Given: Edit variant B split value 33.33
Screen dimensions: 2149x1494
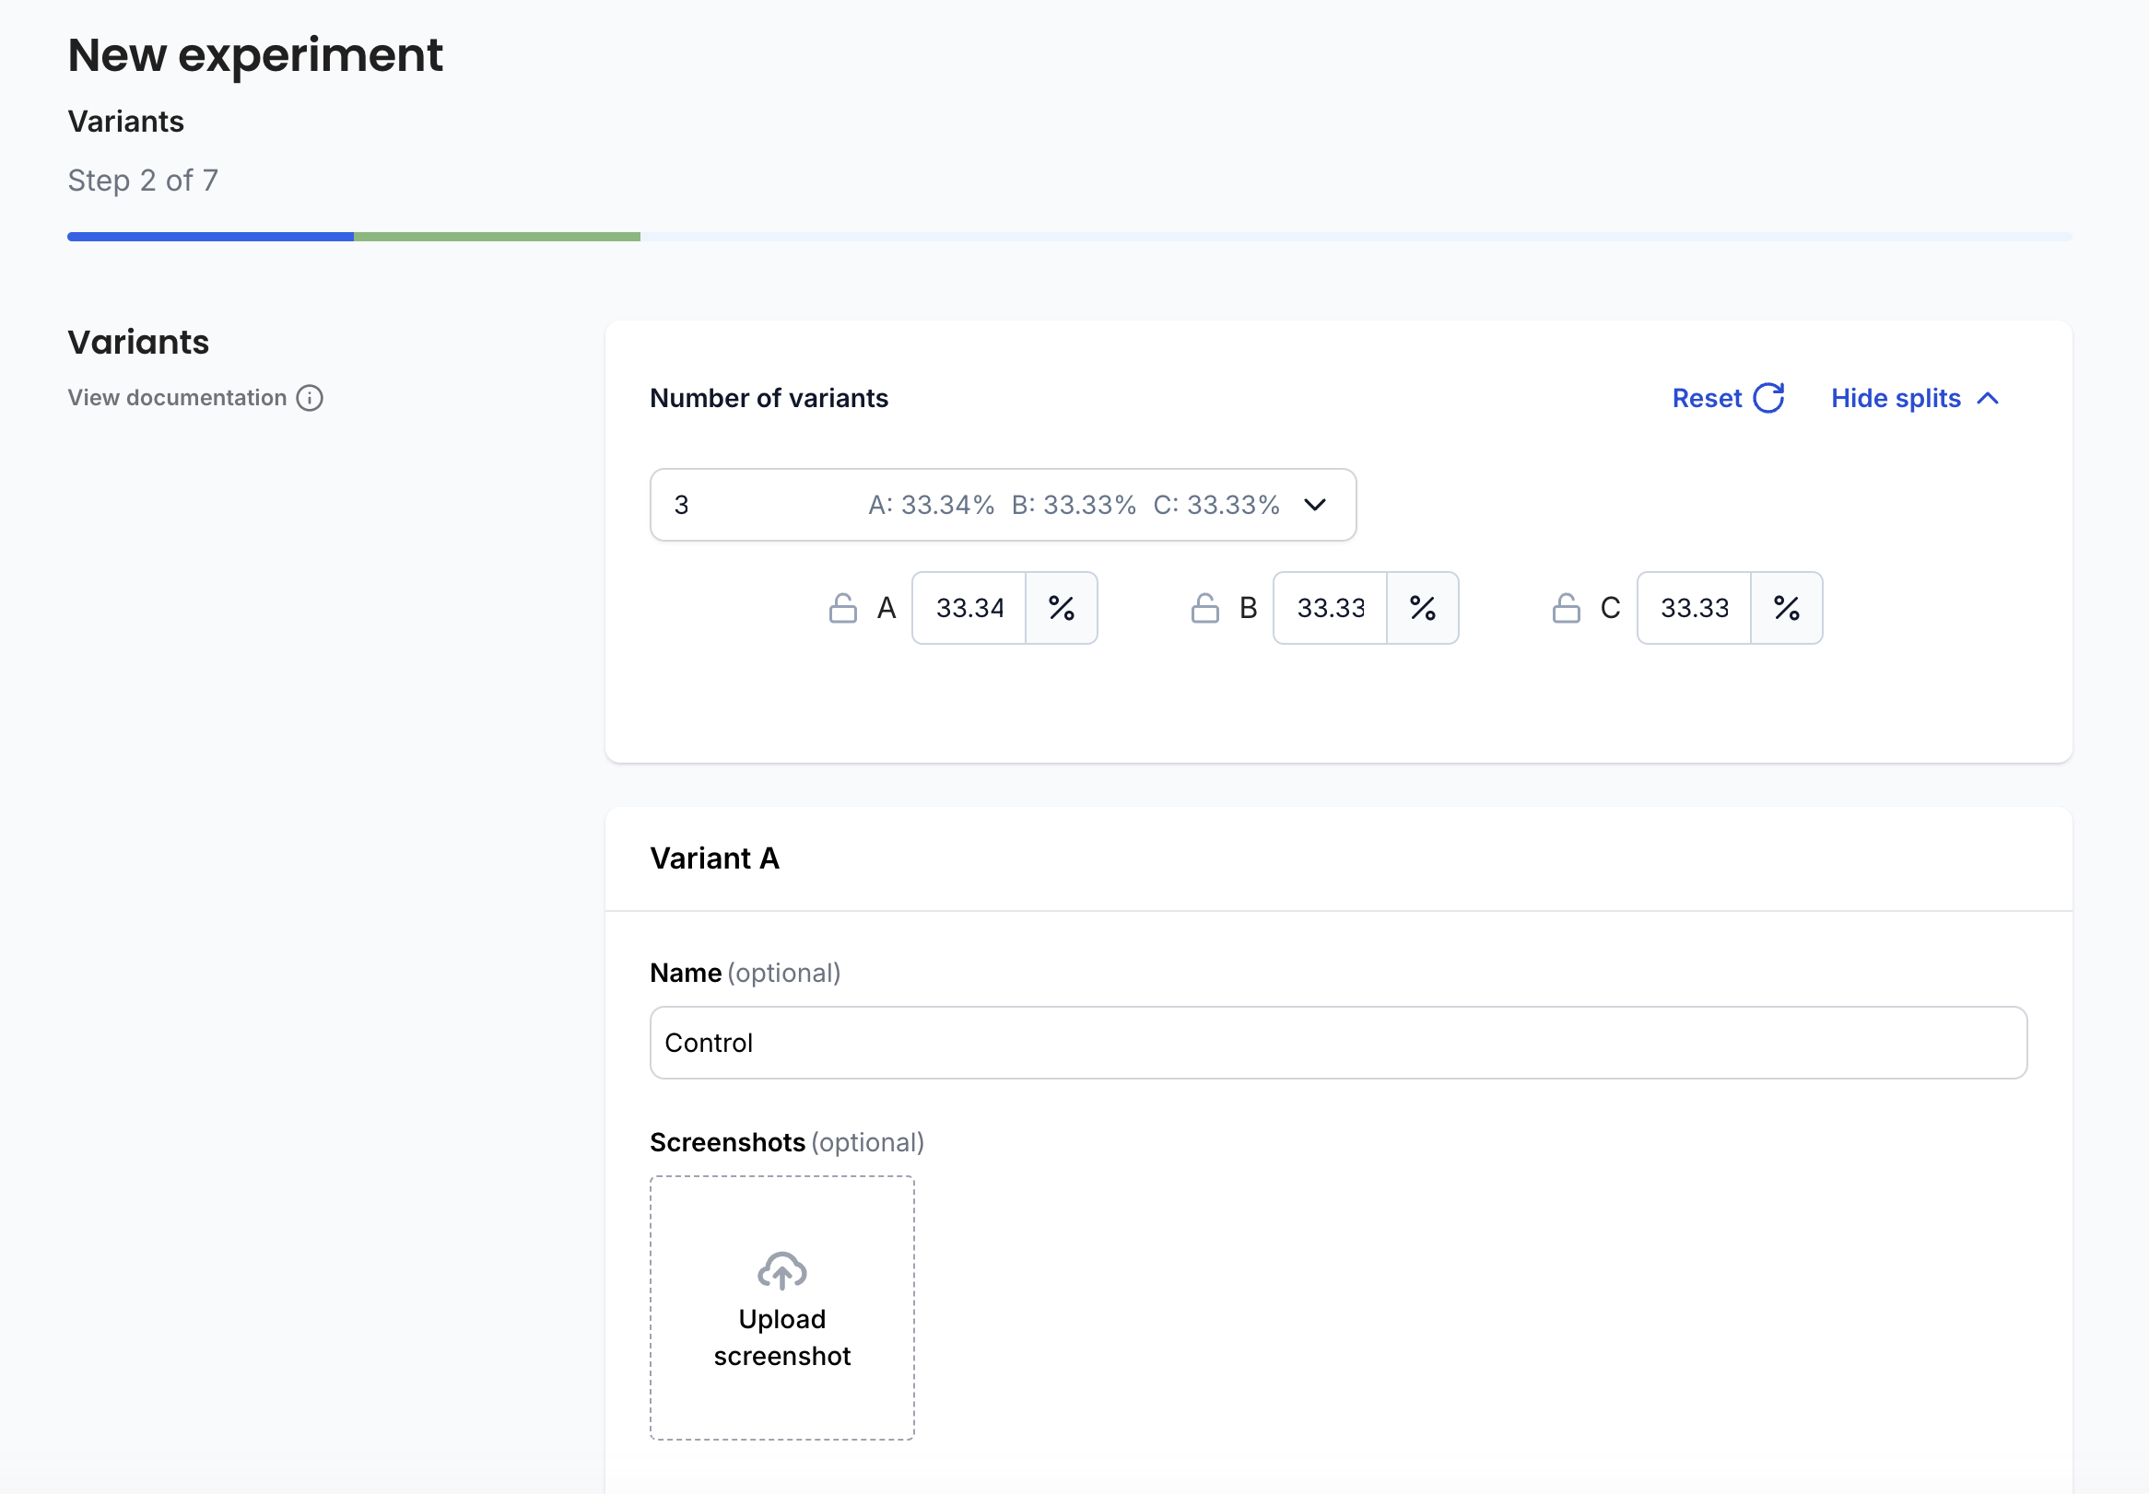Looking at the screenshot, I should tap(1330, 608).
